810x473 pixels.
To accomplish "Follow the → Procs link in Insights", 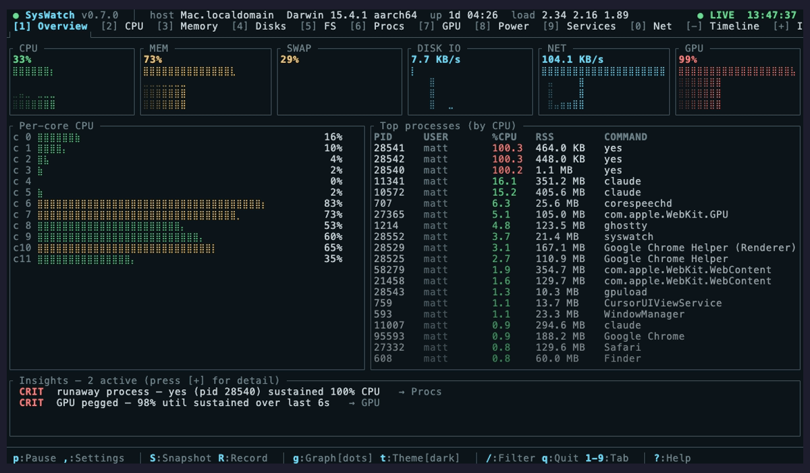I will coord(420,392).
